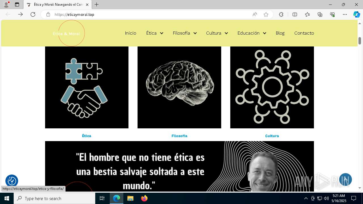Go to the Blog menu item
This screenshot has width=363, height=204.
click(280, 33)
